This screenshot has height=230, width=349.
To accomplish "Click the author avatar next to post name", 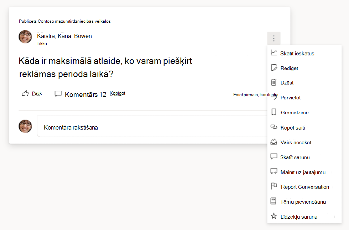I will coord(25,37).
